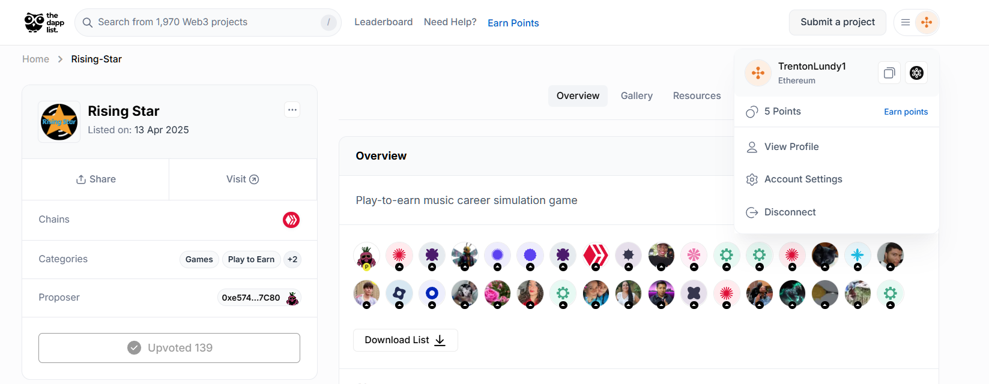Toggle the Upvoted 139 button

169,348
